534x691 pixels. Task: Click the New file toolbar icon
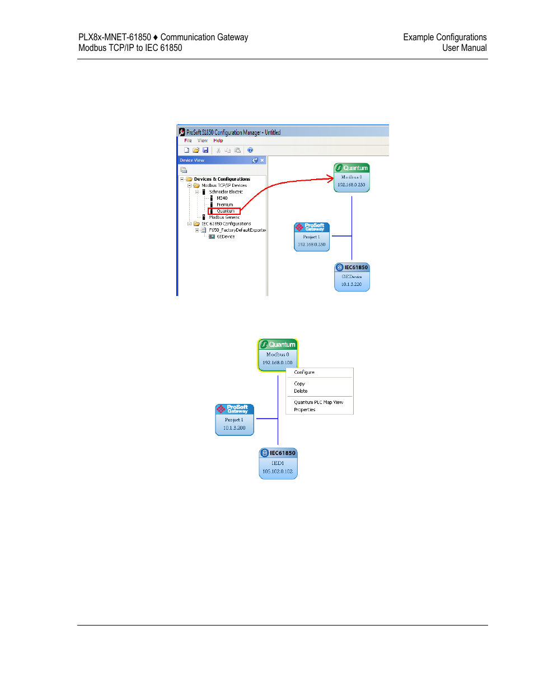click(x=186, y=151)
